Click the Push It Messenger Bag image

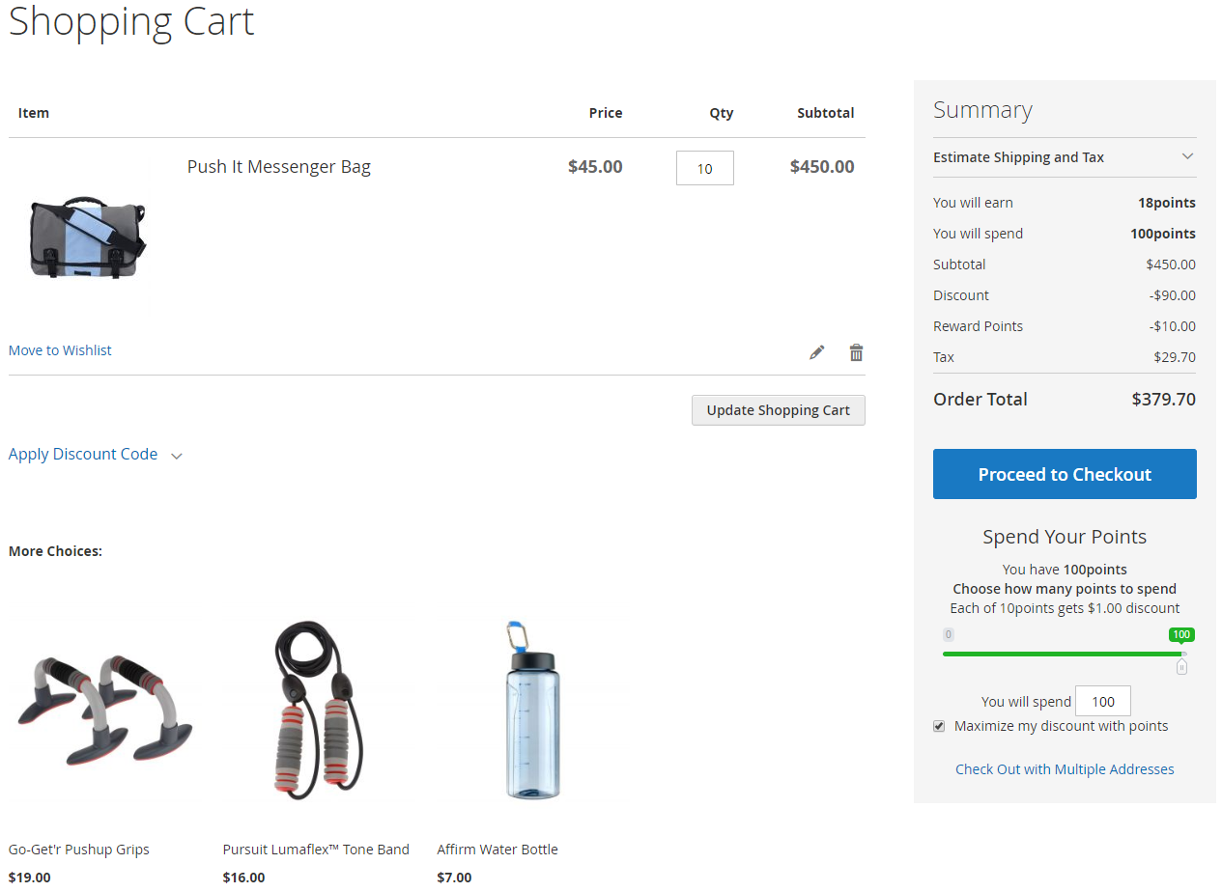tap(88, 238)
